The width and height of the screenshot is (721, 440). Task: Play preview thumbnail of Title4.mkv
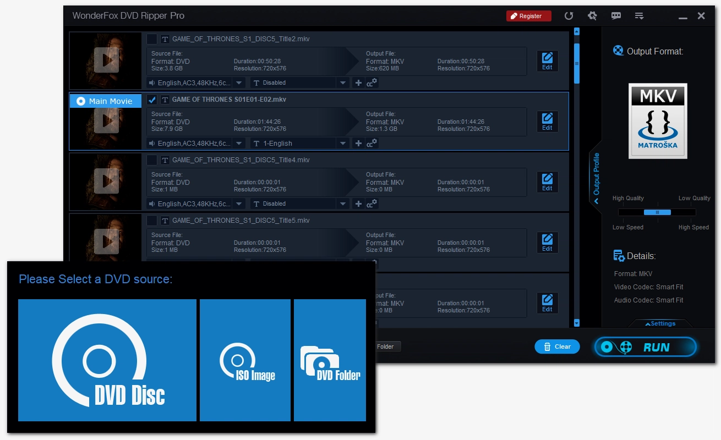[x=106, y=182]
